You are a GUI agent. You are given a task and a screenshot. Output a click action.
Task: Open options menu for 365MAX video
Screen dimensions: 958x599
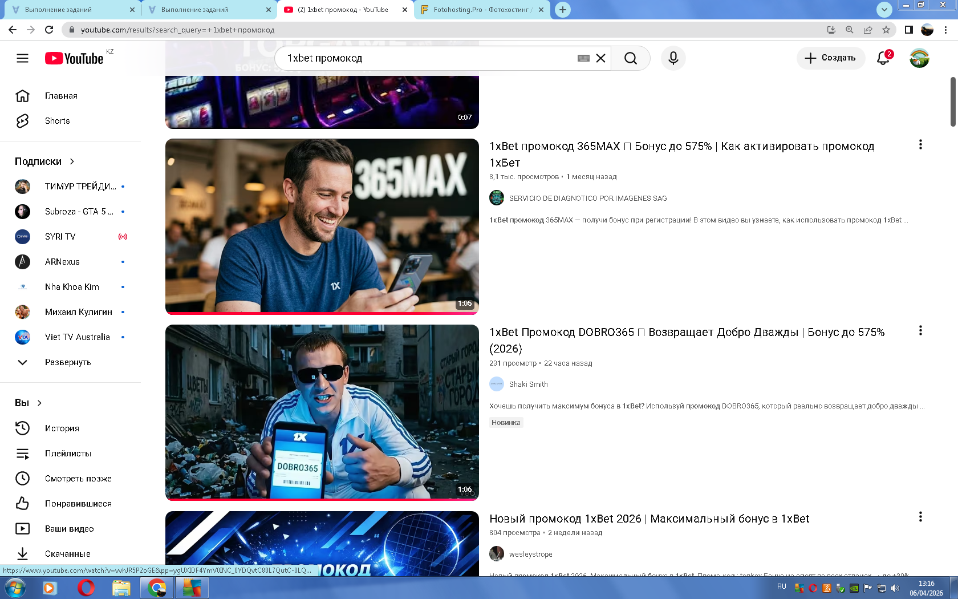pos(920,145)
